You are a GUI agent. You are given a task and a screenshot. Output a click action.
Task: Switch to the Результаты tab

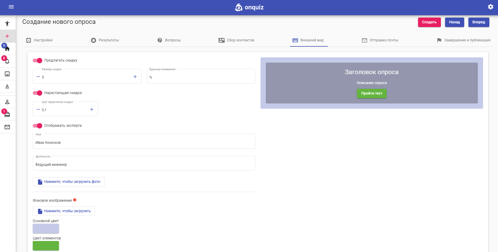click(105, 40)
